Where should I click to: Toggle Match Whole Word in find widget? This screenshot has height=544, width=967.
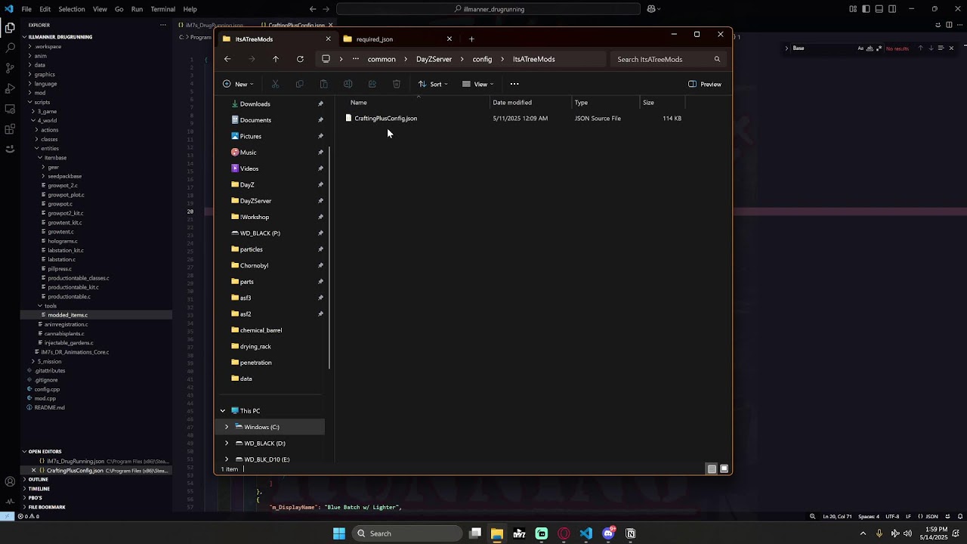[x=870, y=48]
